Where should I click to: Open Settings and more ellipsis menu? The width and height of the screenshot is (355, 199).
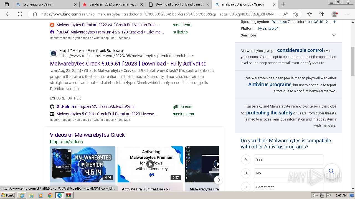pyautogui.click(x=347, y=14)
